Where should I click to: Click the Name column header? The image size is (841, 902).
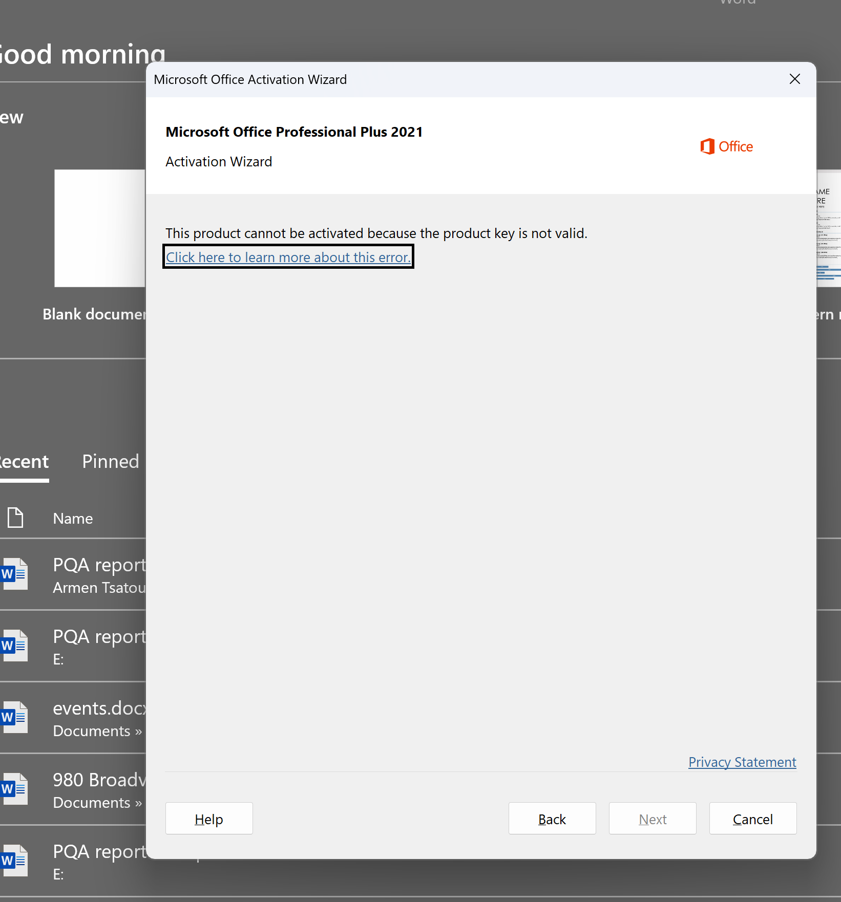click(73, 519)
